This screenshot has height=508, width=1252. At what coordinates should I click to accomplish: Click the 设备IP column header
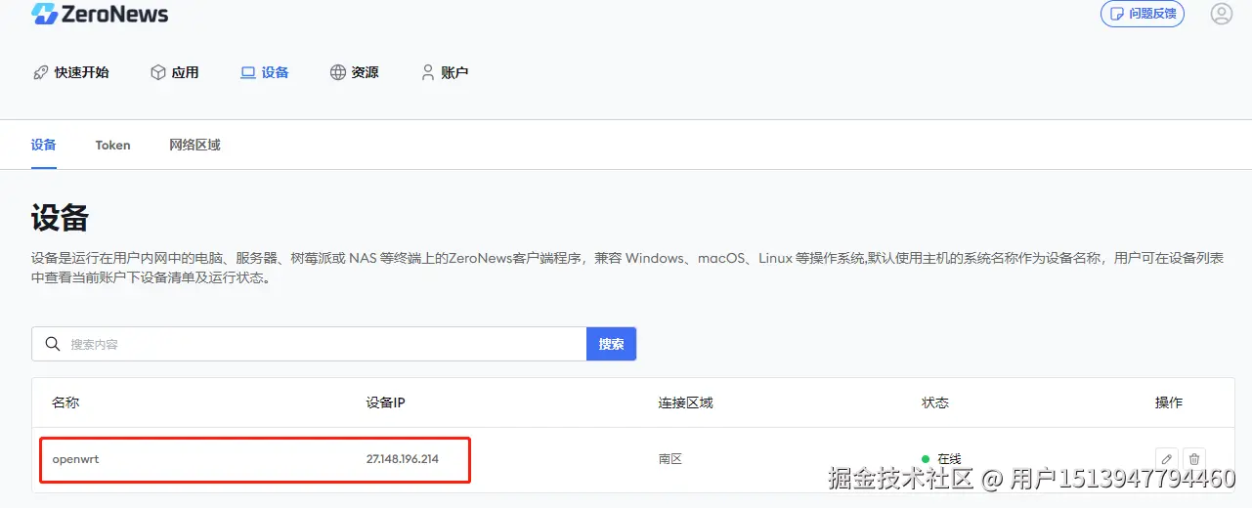click(385, 402)
